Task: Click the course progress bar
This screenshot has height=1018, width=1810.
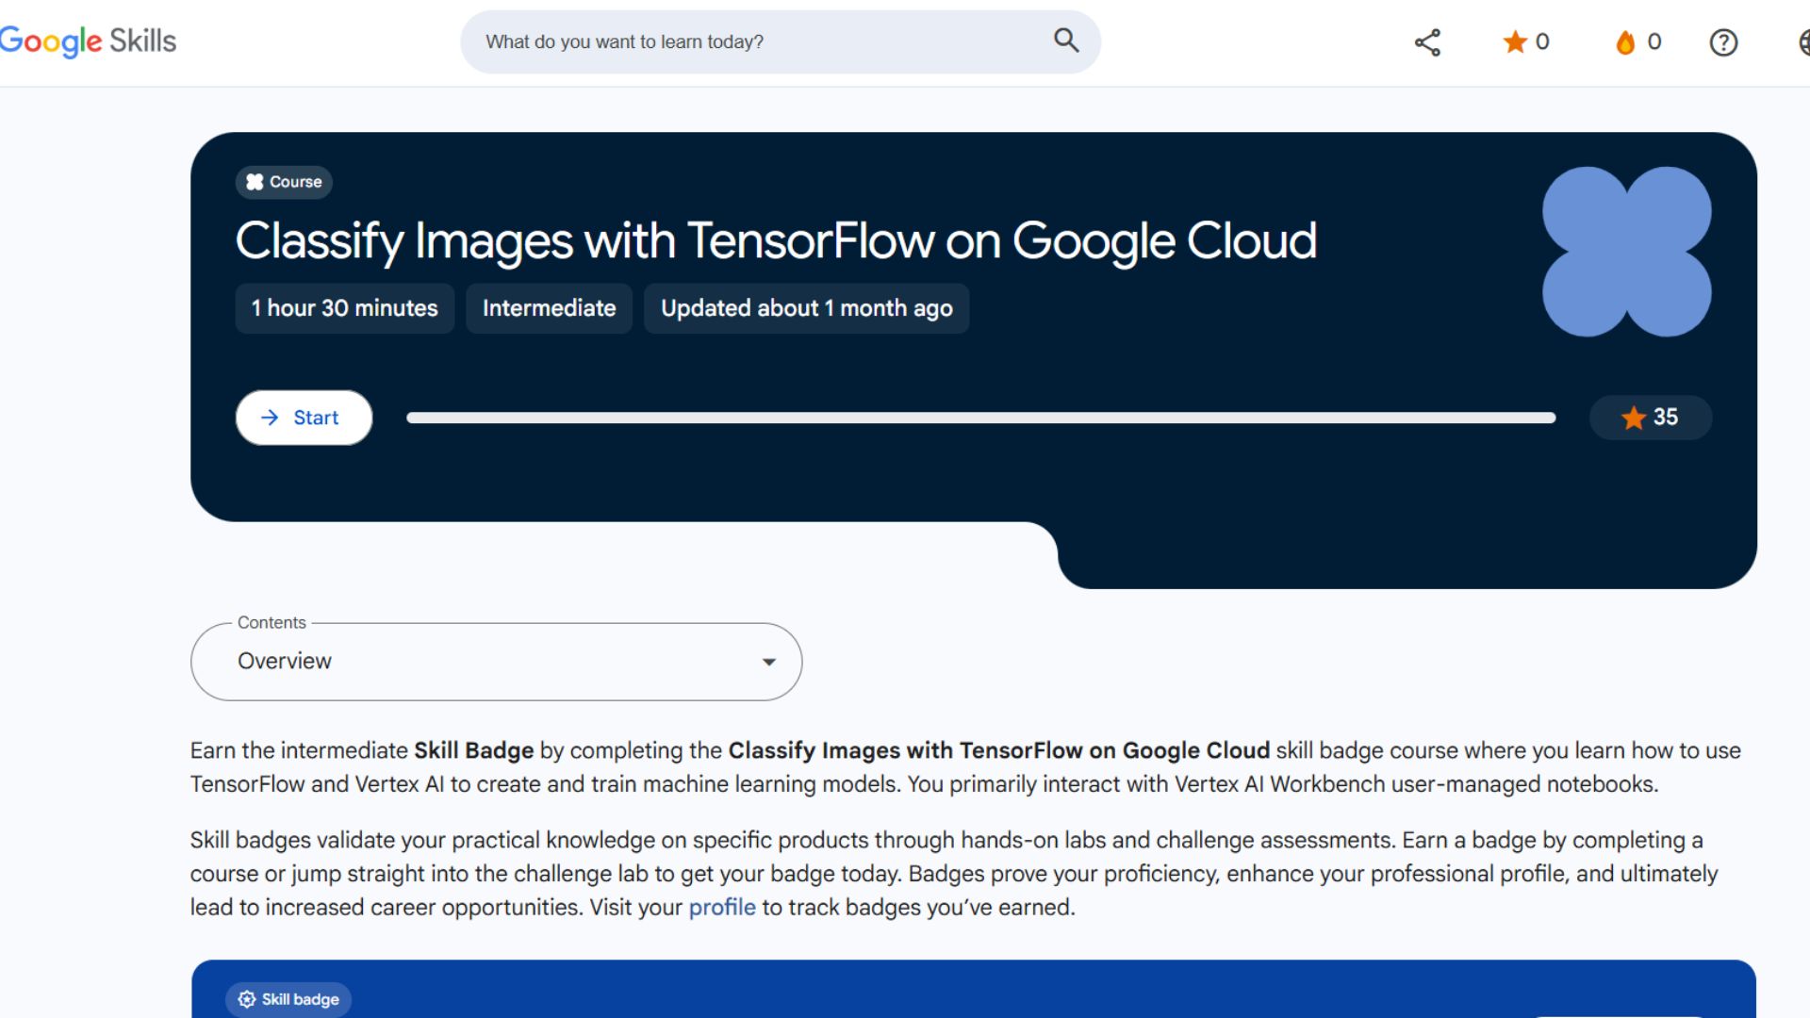Action: pos(980,418)
